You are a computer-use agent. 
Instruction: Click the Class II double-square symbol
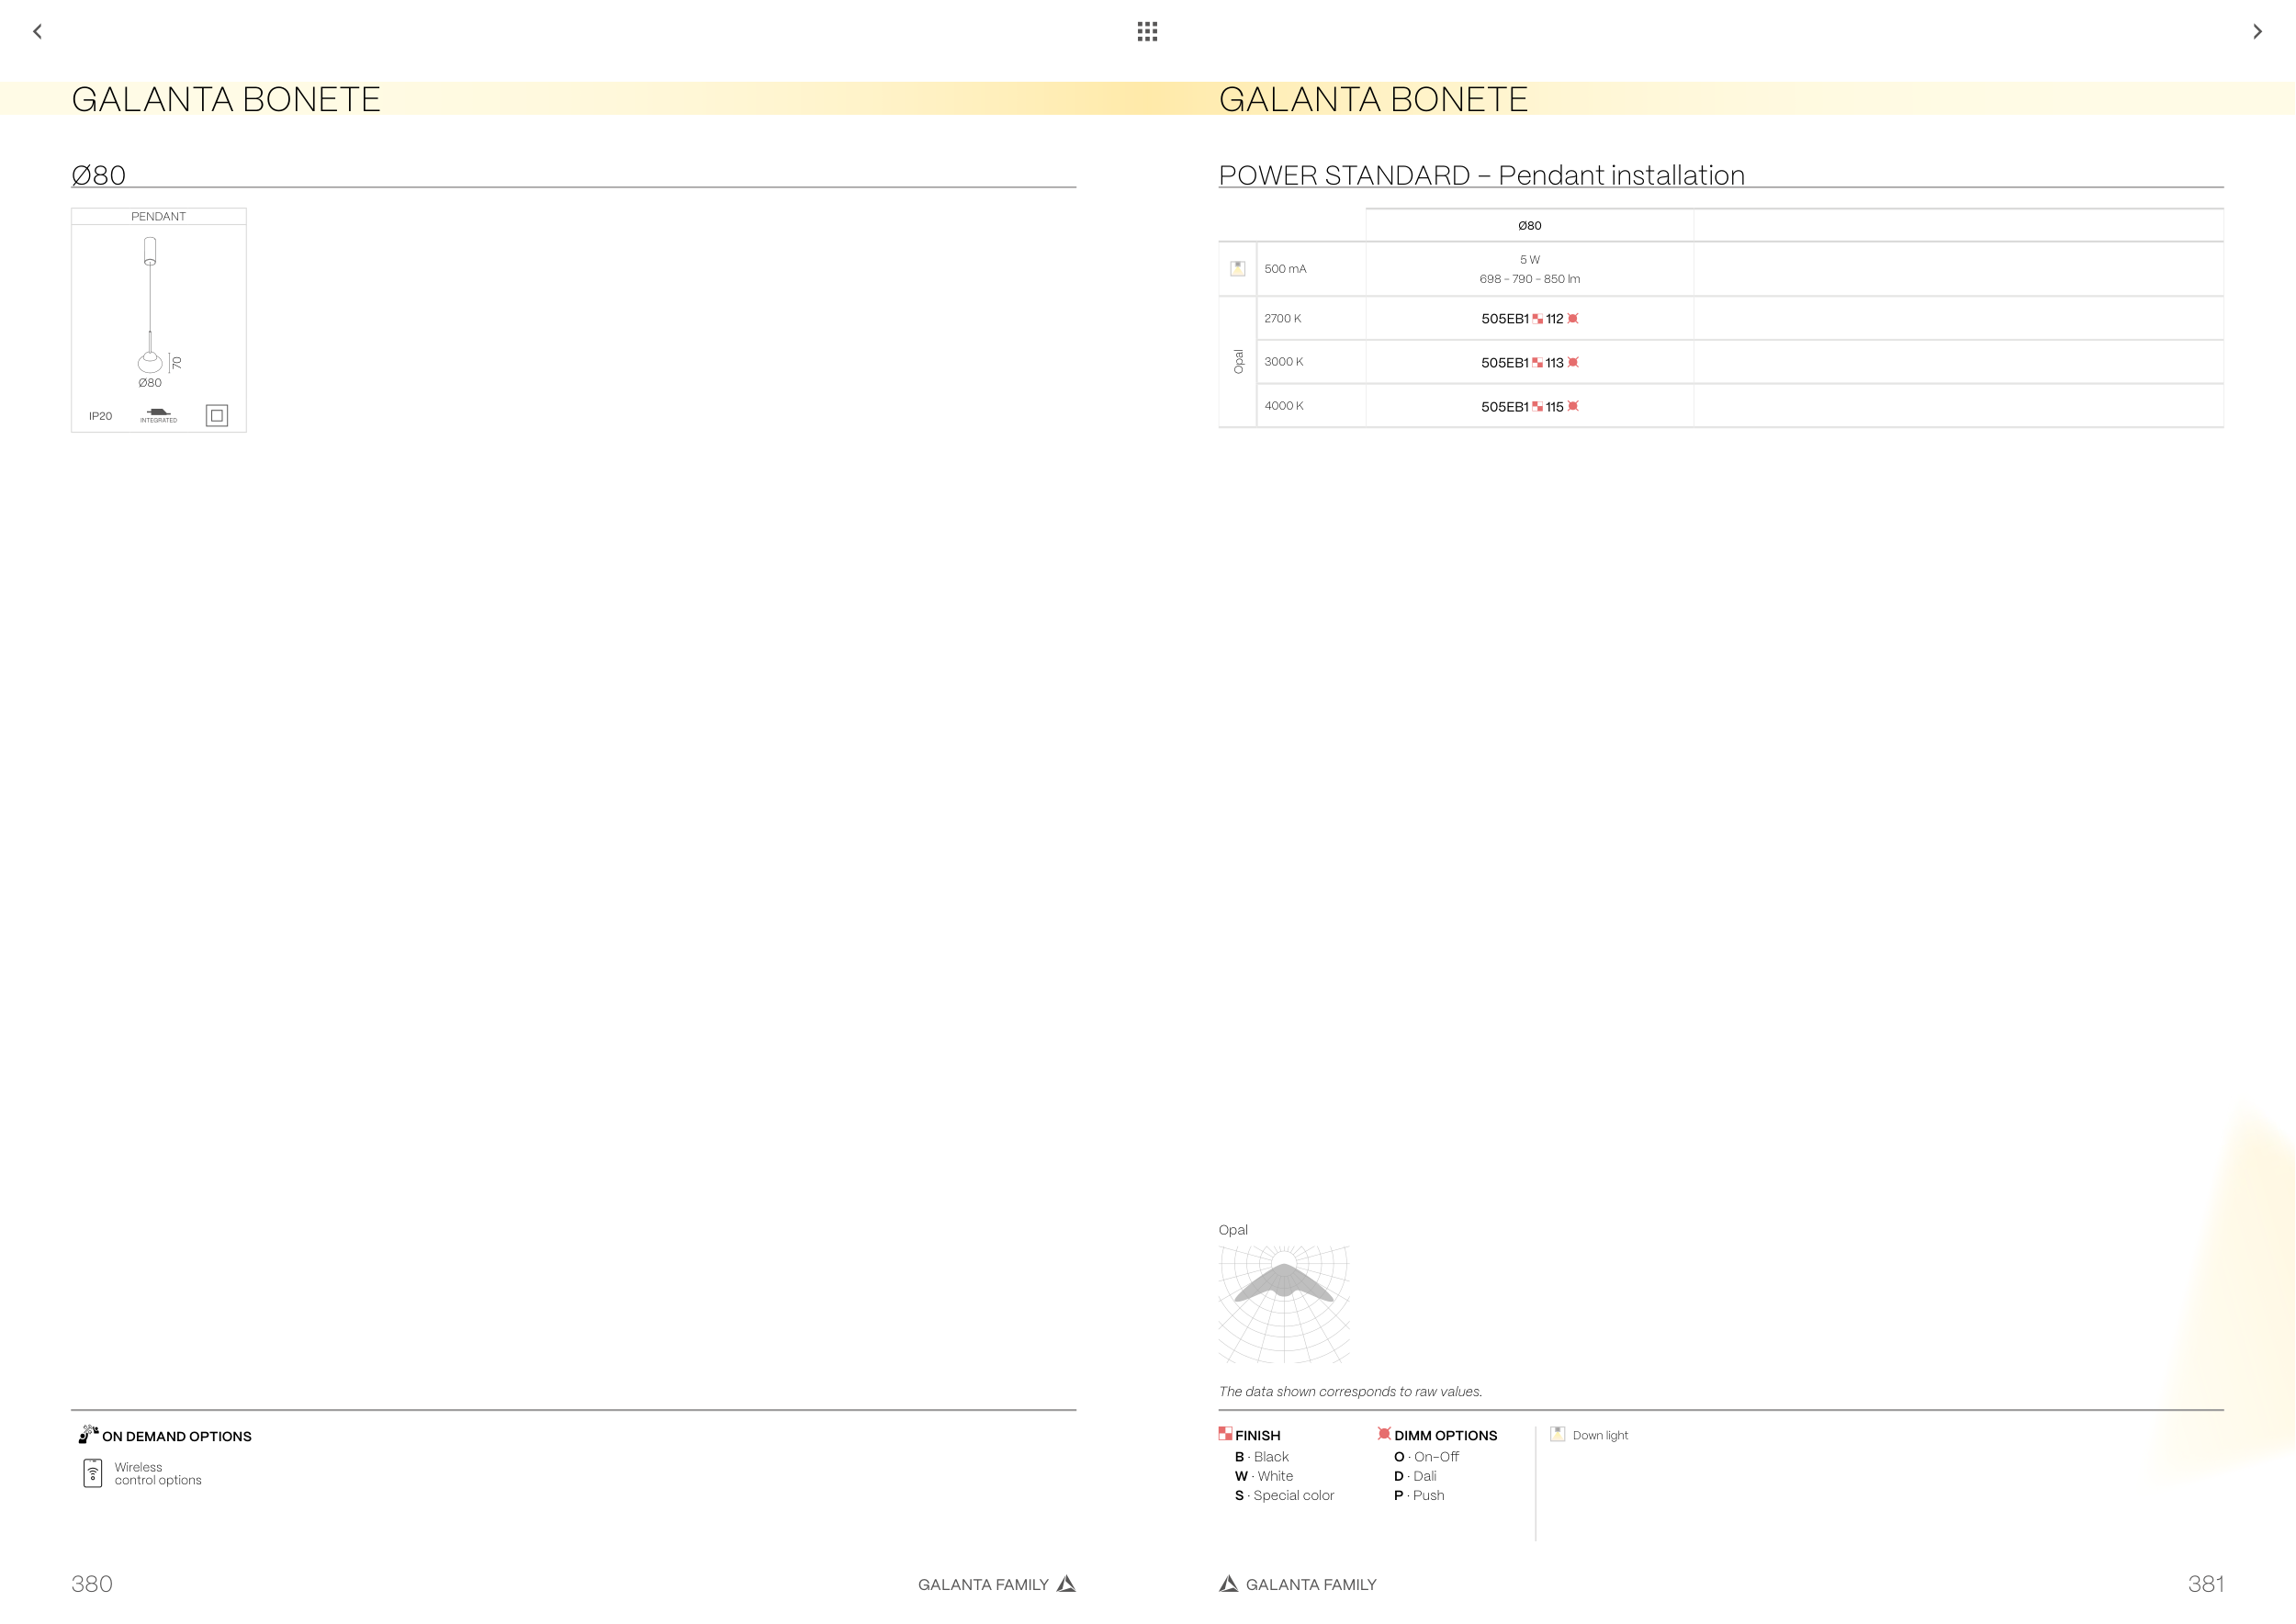click(x=217, y=416)
